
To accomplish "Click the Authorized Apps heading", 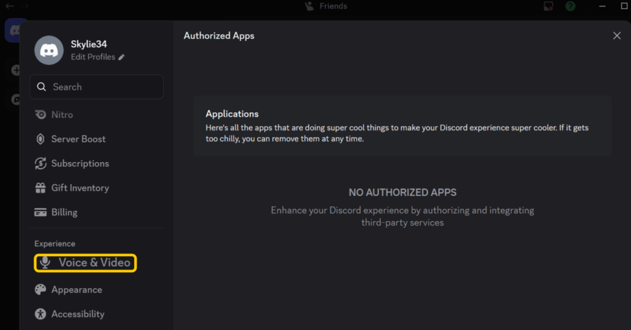I will (x=219, y=36).
